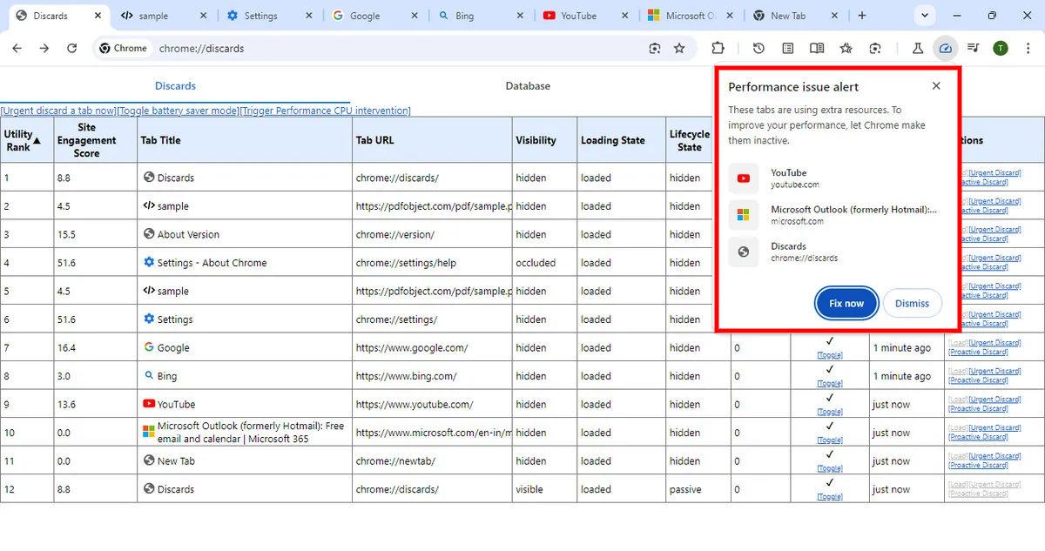Open browser history via the clock icon
This screenshot has width=1045, height=551.
(x=758, y=48)
